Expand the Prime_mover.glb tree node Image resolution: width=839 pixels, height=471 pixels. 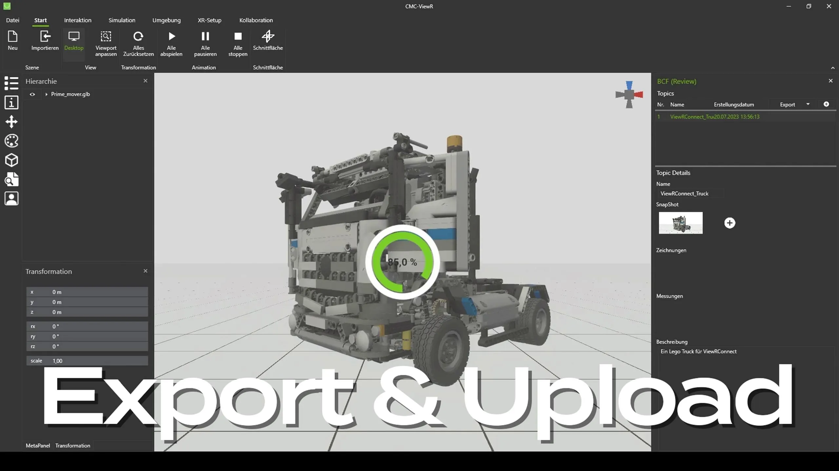click(46, 94)
